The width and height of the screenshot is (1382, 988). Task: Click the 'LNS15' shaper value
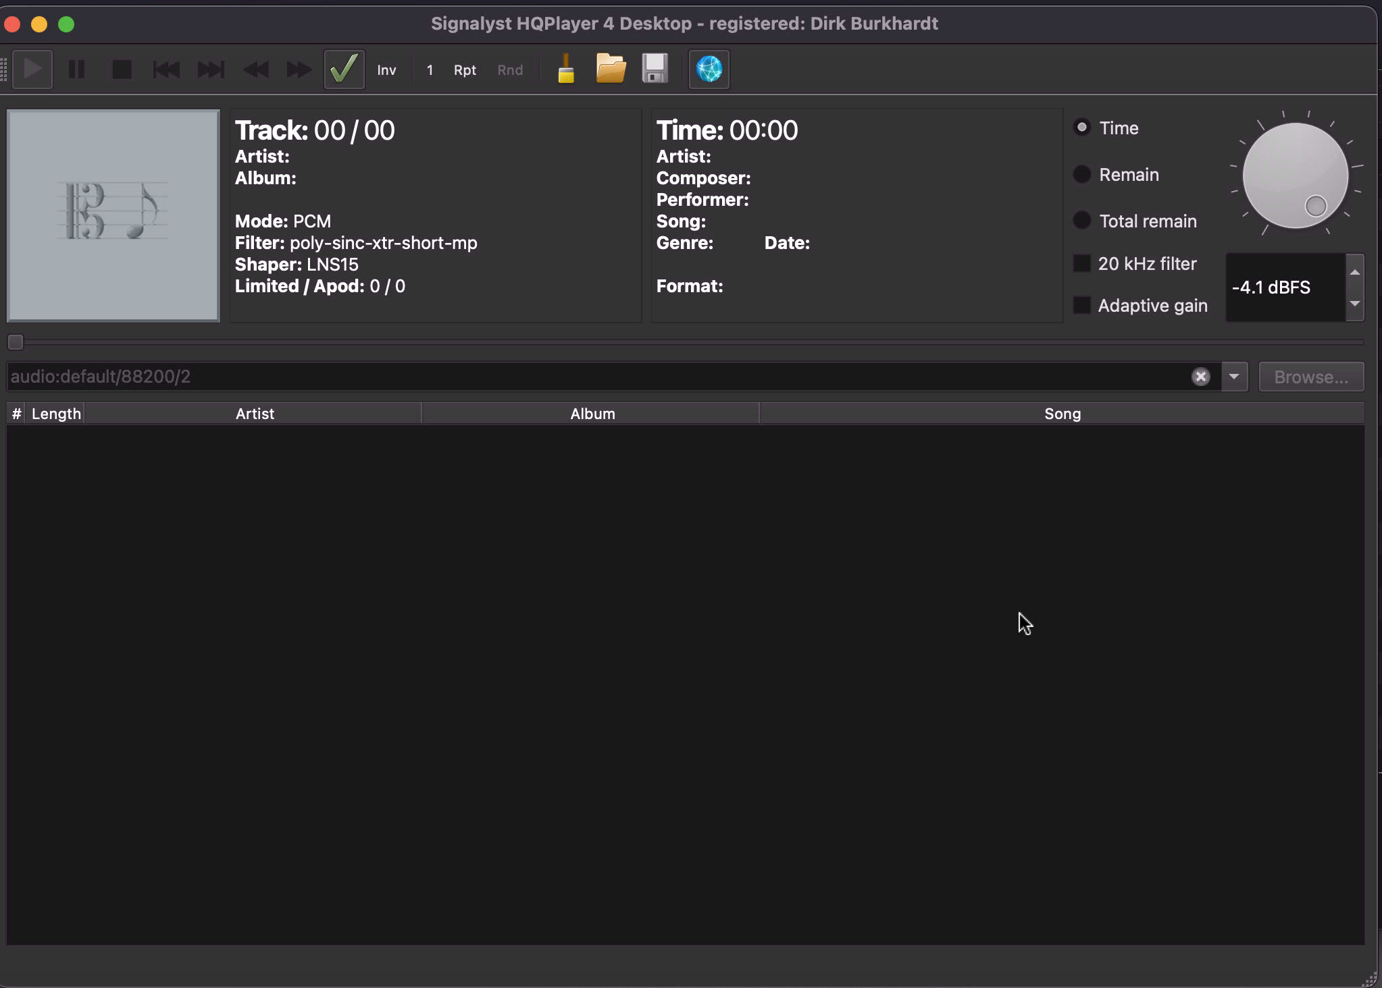pyautogui.click(x=332, y=265)
